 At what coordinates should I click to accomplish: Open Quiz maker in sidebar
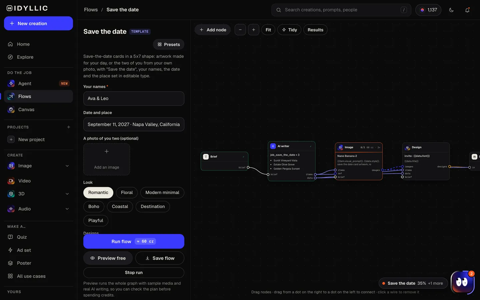(38, 237)
